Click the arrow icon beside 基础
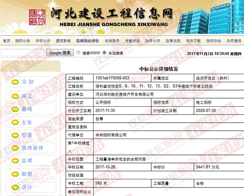 tap(15, 109)
